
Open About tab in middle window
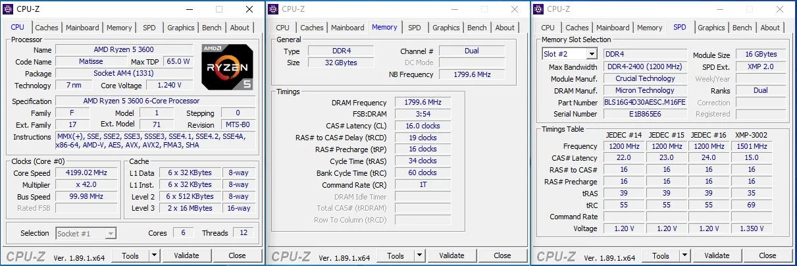coord(505,28)
